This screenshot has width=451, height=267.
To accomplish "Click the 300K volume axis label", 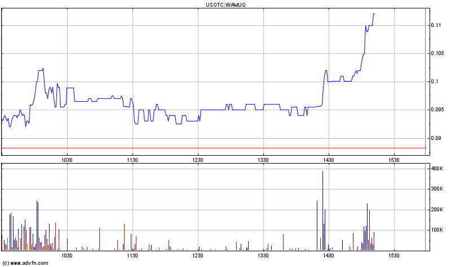I will coord(437,189).
